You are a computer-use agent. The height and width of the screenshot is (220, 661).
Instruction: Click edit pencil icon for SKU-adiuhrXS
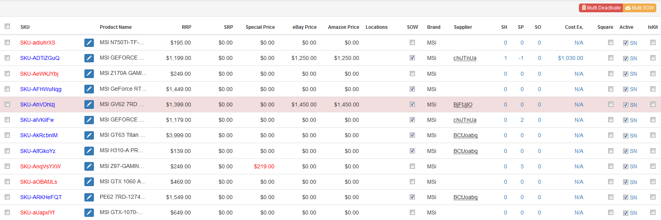pos(89,43)
